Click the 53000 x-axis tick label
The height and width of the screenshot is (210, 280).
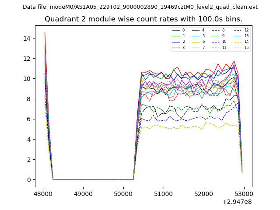[244, 193]
